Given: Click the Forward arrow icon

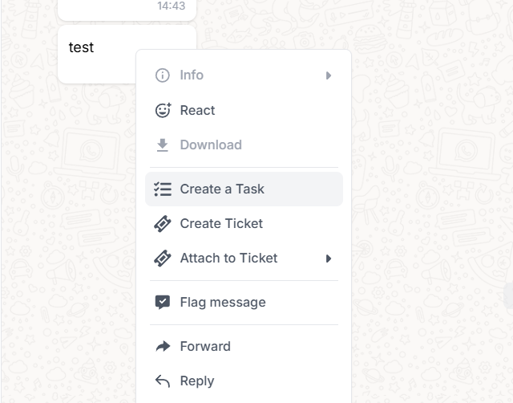Looking at the screenshot, I should tap(163, 346).
